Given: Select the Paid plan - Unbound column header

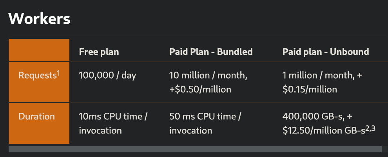Looking at the screenshot, I should 326,52.
